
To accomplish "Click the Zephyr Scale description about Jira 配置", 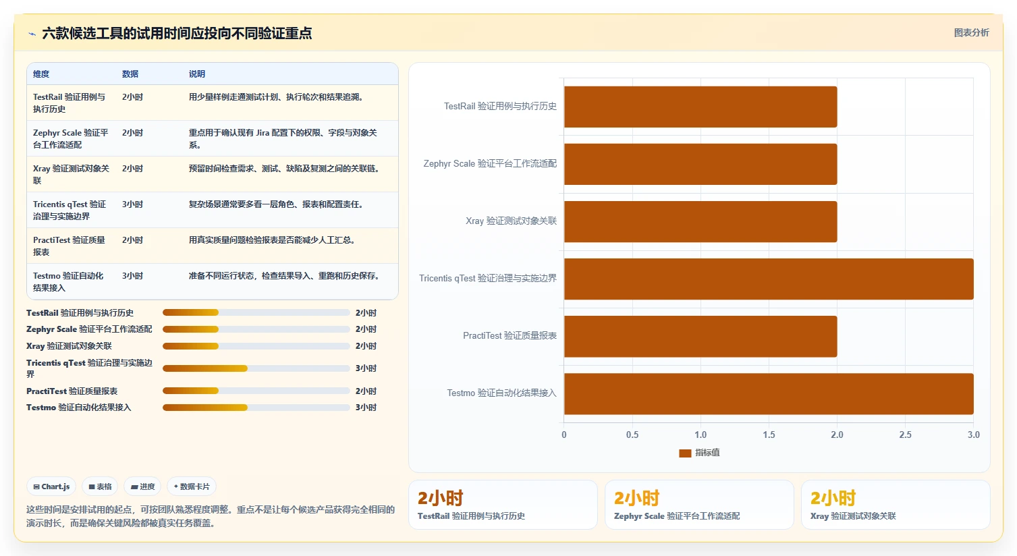I will pos(283,138).
